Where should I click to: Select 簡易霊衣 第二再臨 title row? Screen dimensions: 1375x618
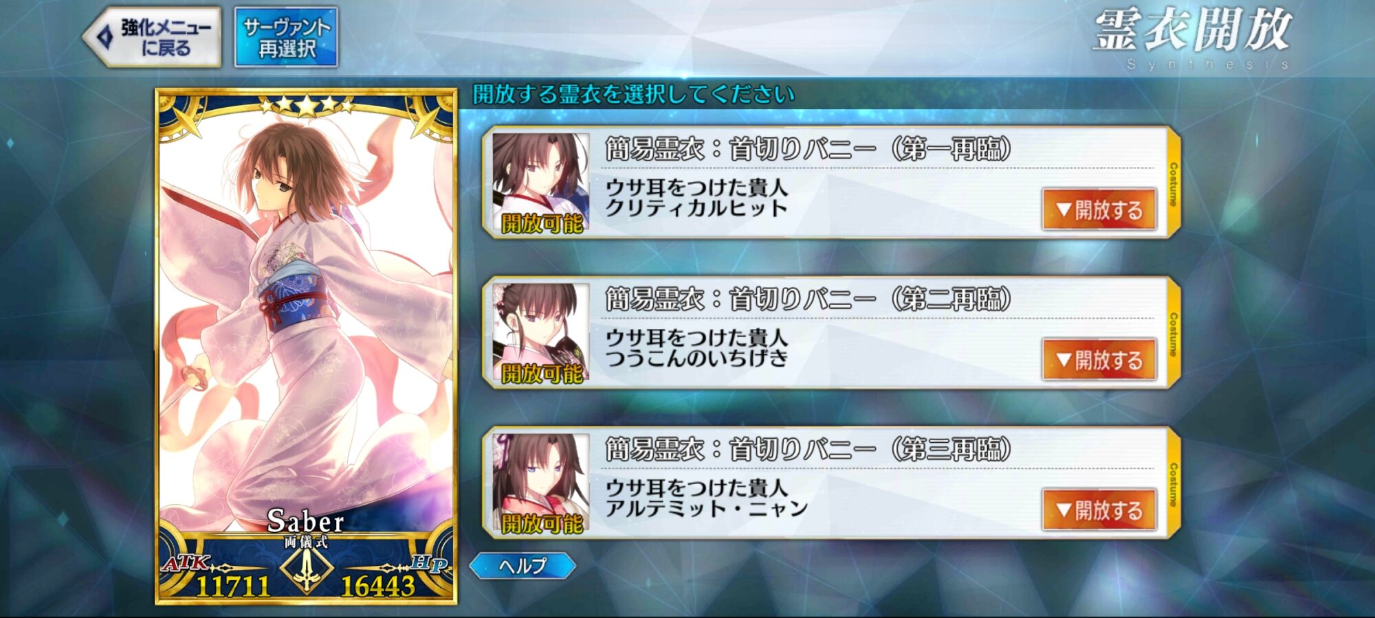[x=808, y=299]
